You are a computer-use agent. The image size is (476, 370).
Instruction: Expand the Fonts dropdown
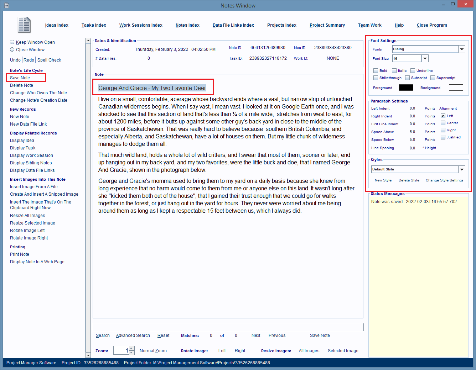pyautogui.click(x=462, y=49)
